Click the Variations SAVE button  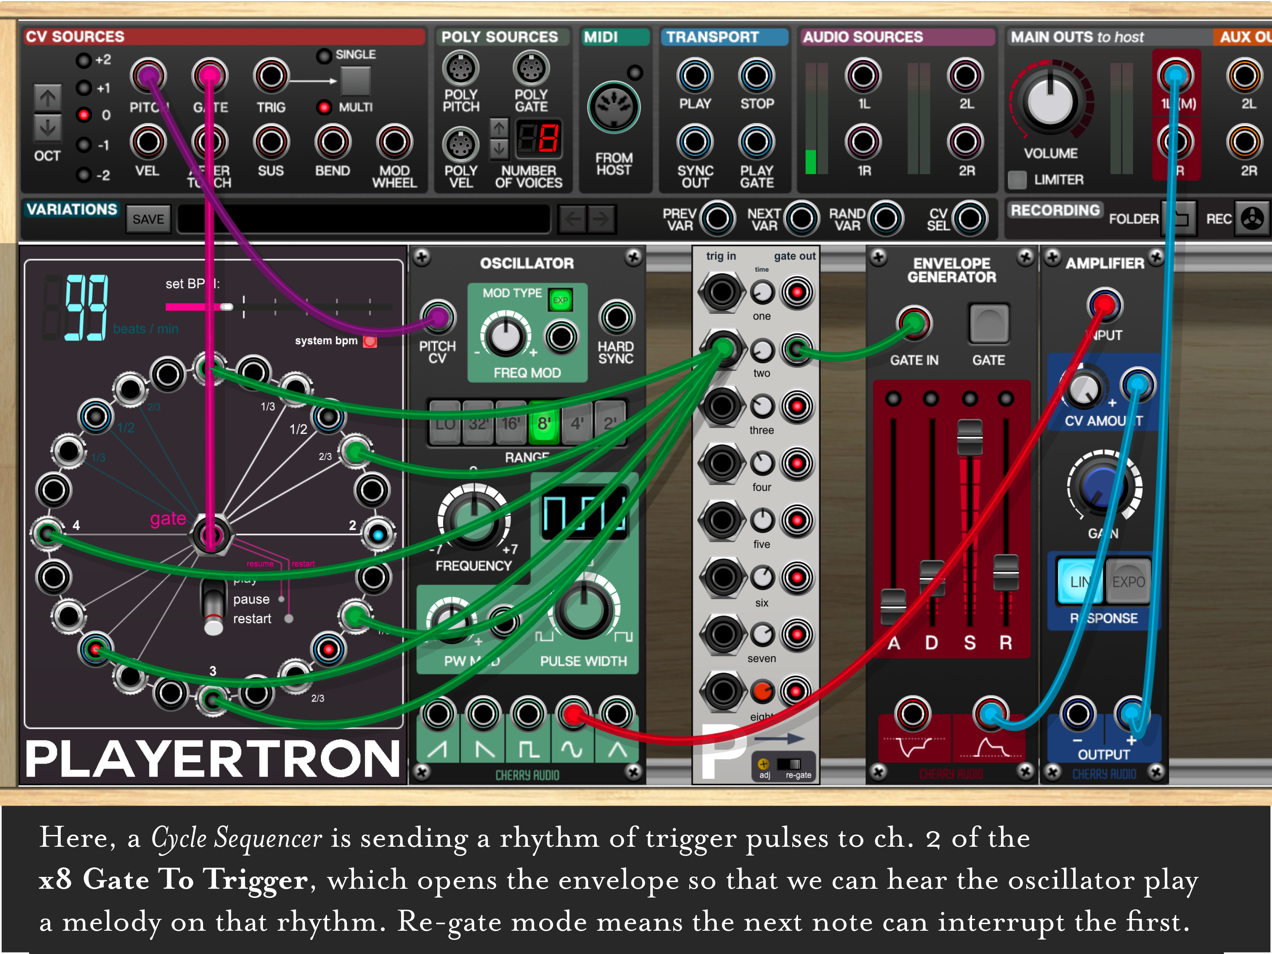pos(148,219)
